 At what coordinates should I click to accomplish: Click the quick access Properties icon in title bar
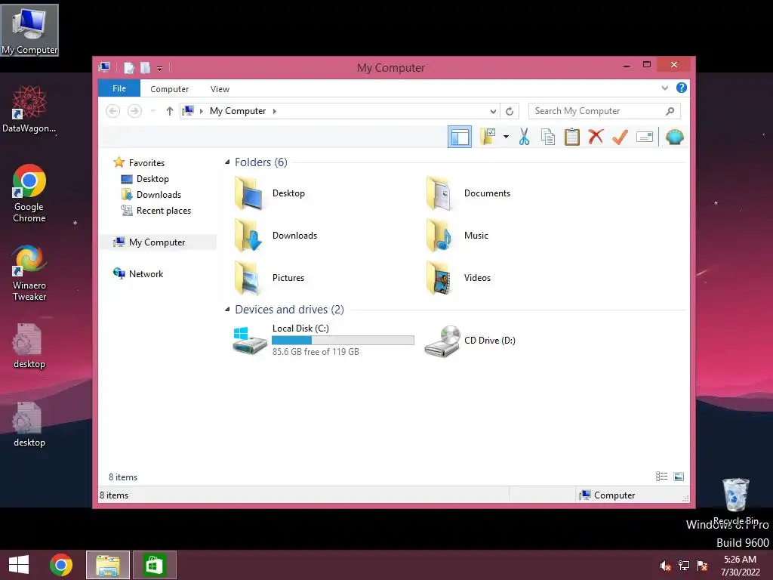point(128,67)
